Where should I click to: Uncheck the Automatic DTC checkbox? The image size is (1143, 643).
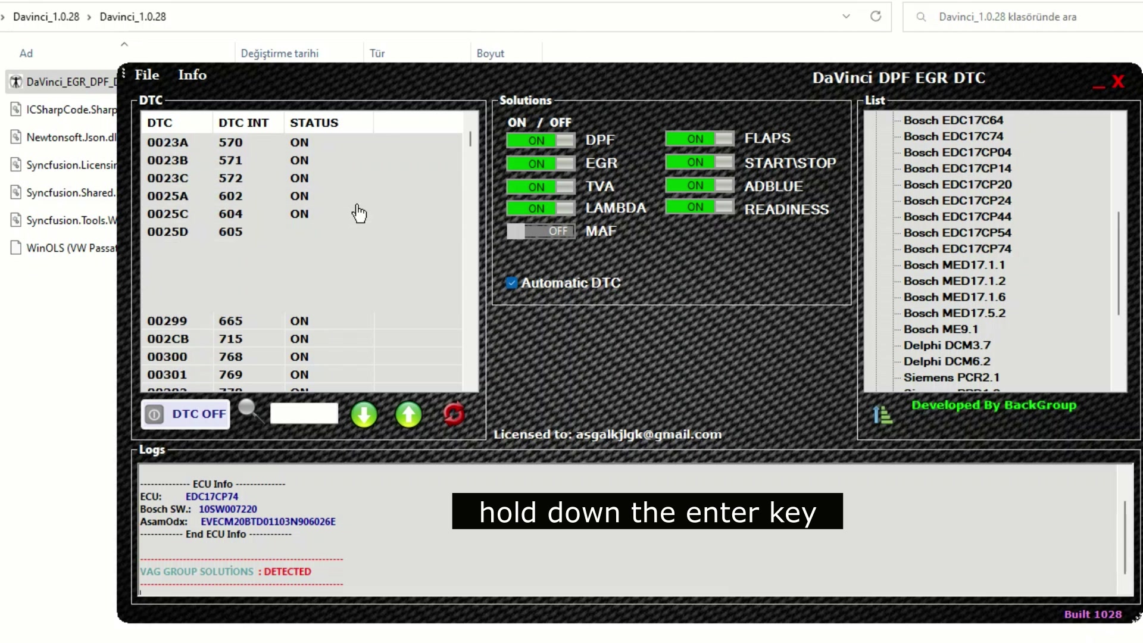(x=512, y=283)
